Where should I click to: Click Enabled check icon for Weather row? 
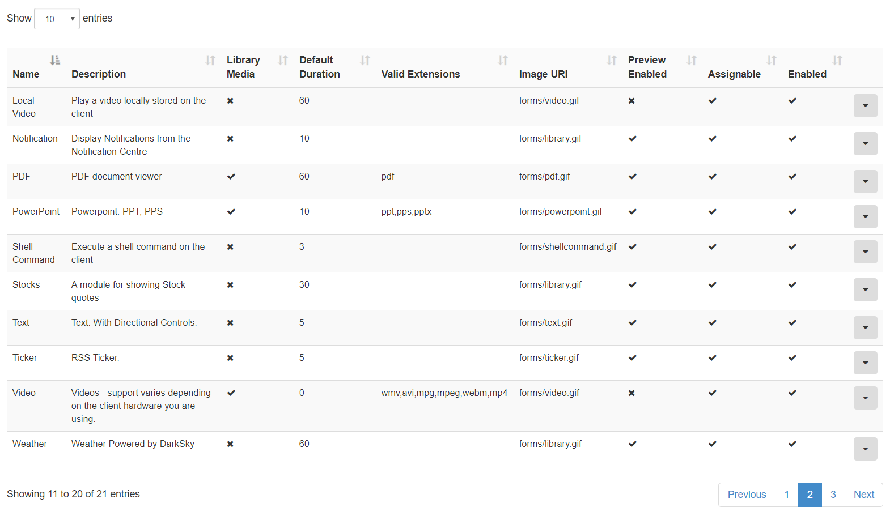point(792,444)
